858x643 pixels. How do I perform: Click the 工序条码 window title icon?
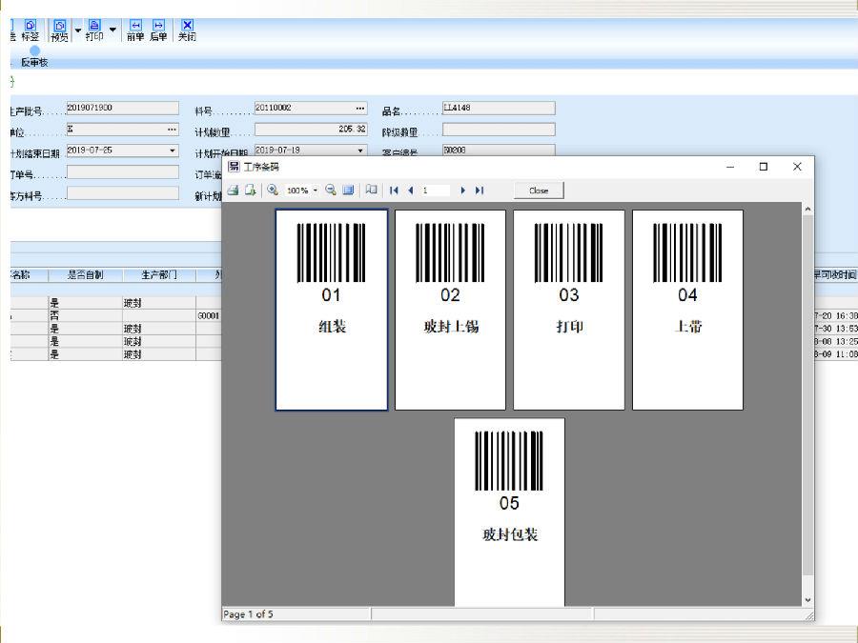pos(234,167)
